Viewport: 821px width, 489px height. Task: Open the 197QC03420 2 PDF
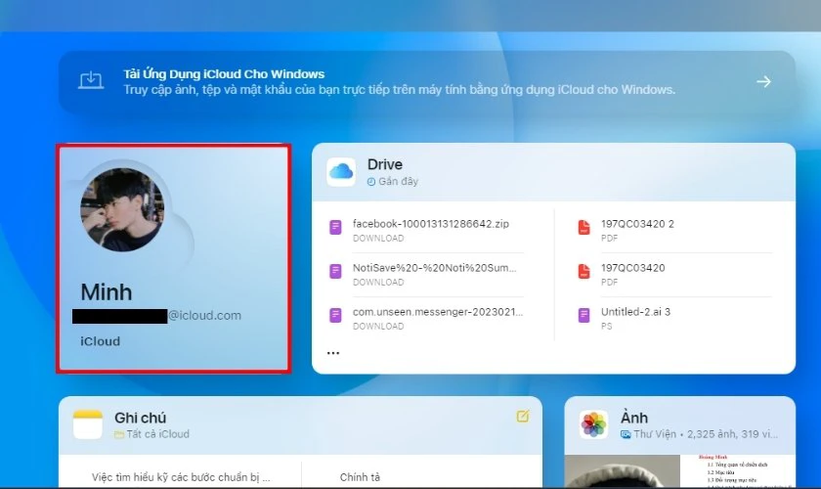637,224
